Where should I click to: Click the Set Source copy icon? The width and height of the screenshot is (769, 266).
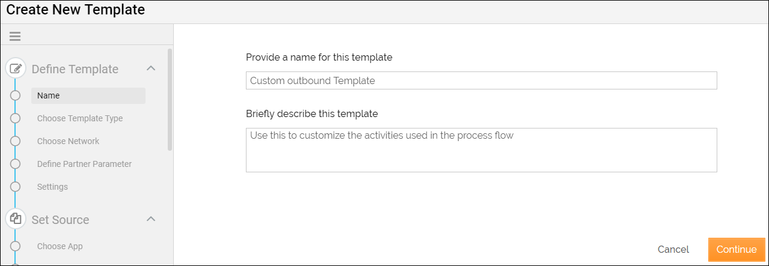pyautogui.click(x=16, y=219)
